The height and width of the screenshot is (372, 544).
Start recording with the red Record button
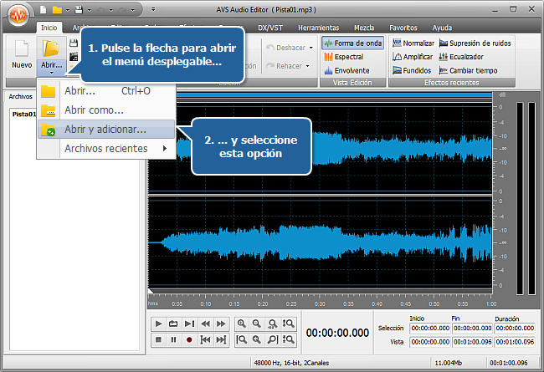point(189,339)
